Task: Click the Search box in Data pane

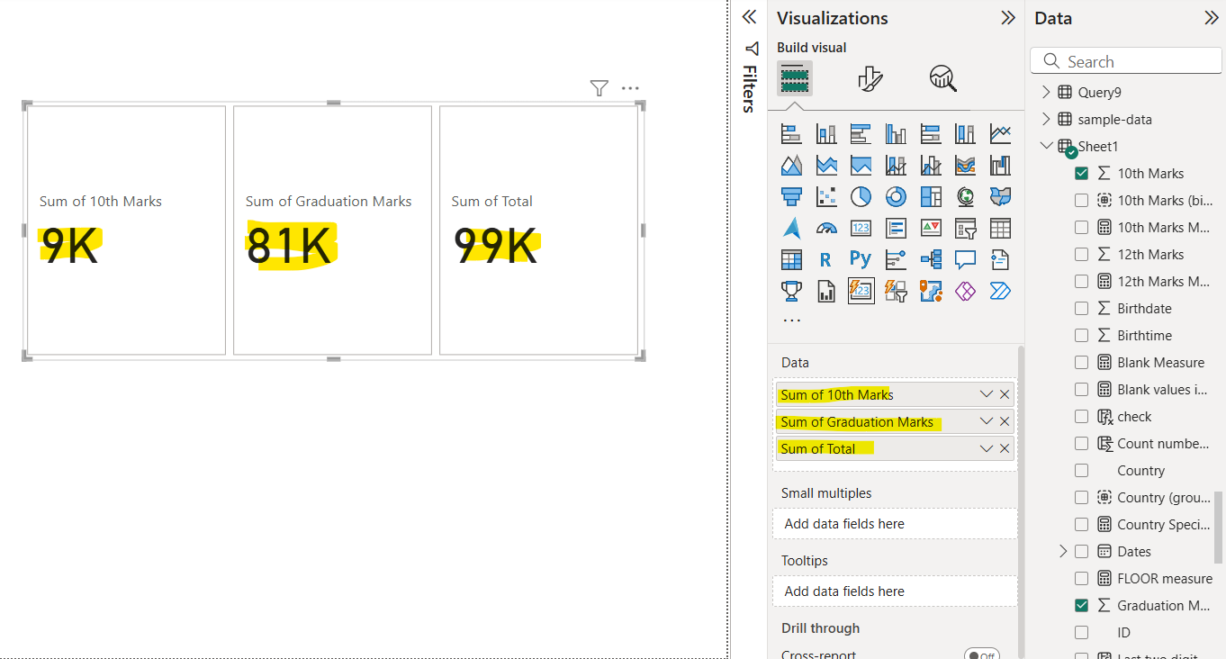Action: [1125, 60]
